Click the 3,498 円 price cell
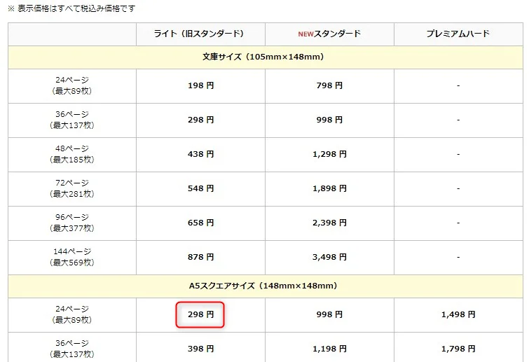This screenshot has height=362, width=529. (x=329, y=257)
